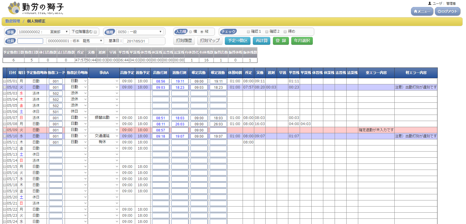466x224 pixels.
Task: Open the 打刻マップ button
Action: point(210,41)
